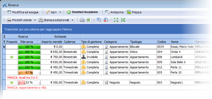Click Modelli utente printer button
This screenshot has width=212, height=99.
pos(19,20)
